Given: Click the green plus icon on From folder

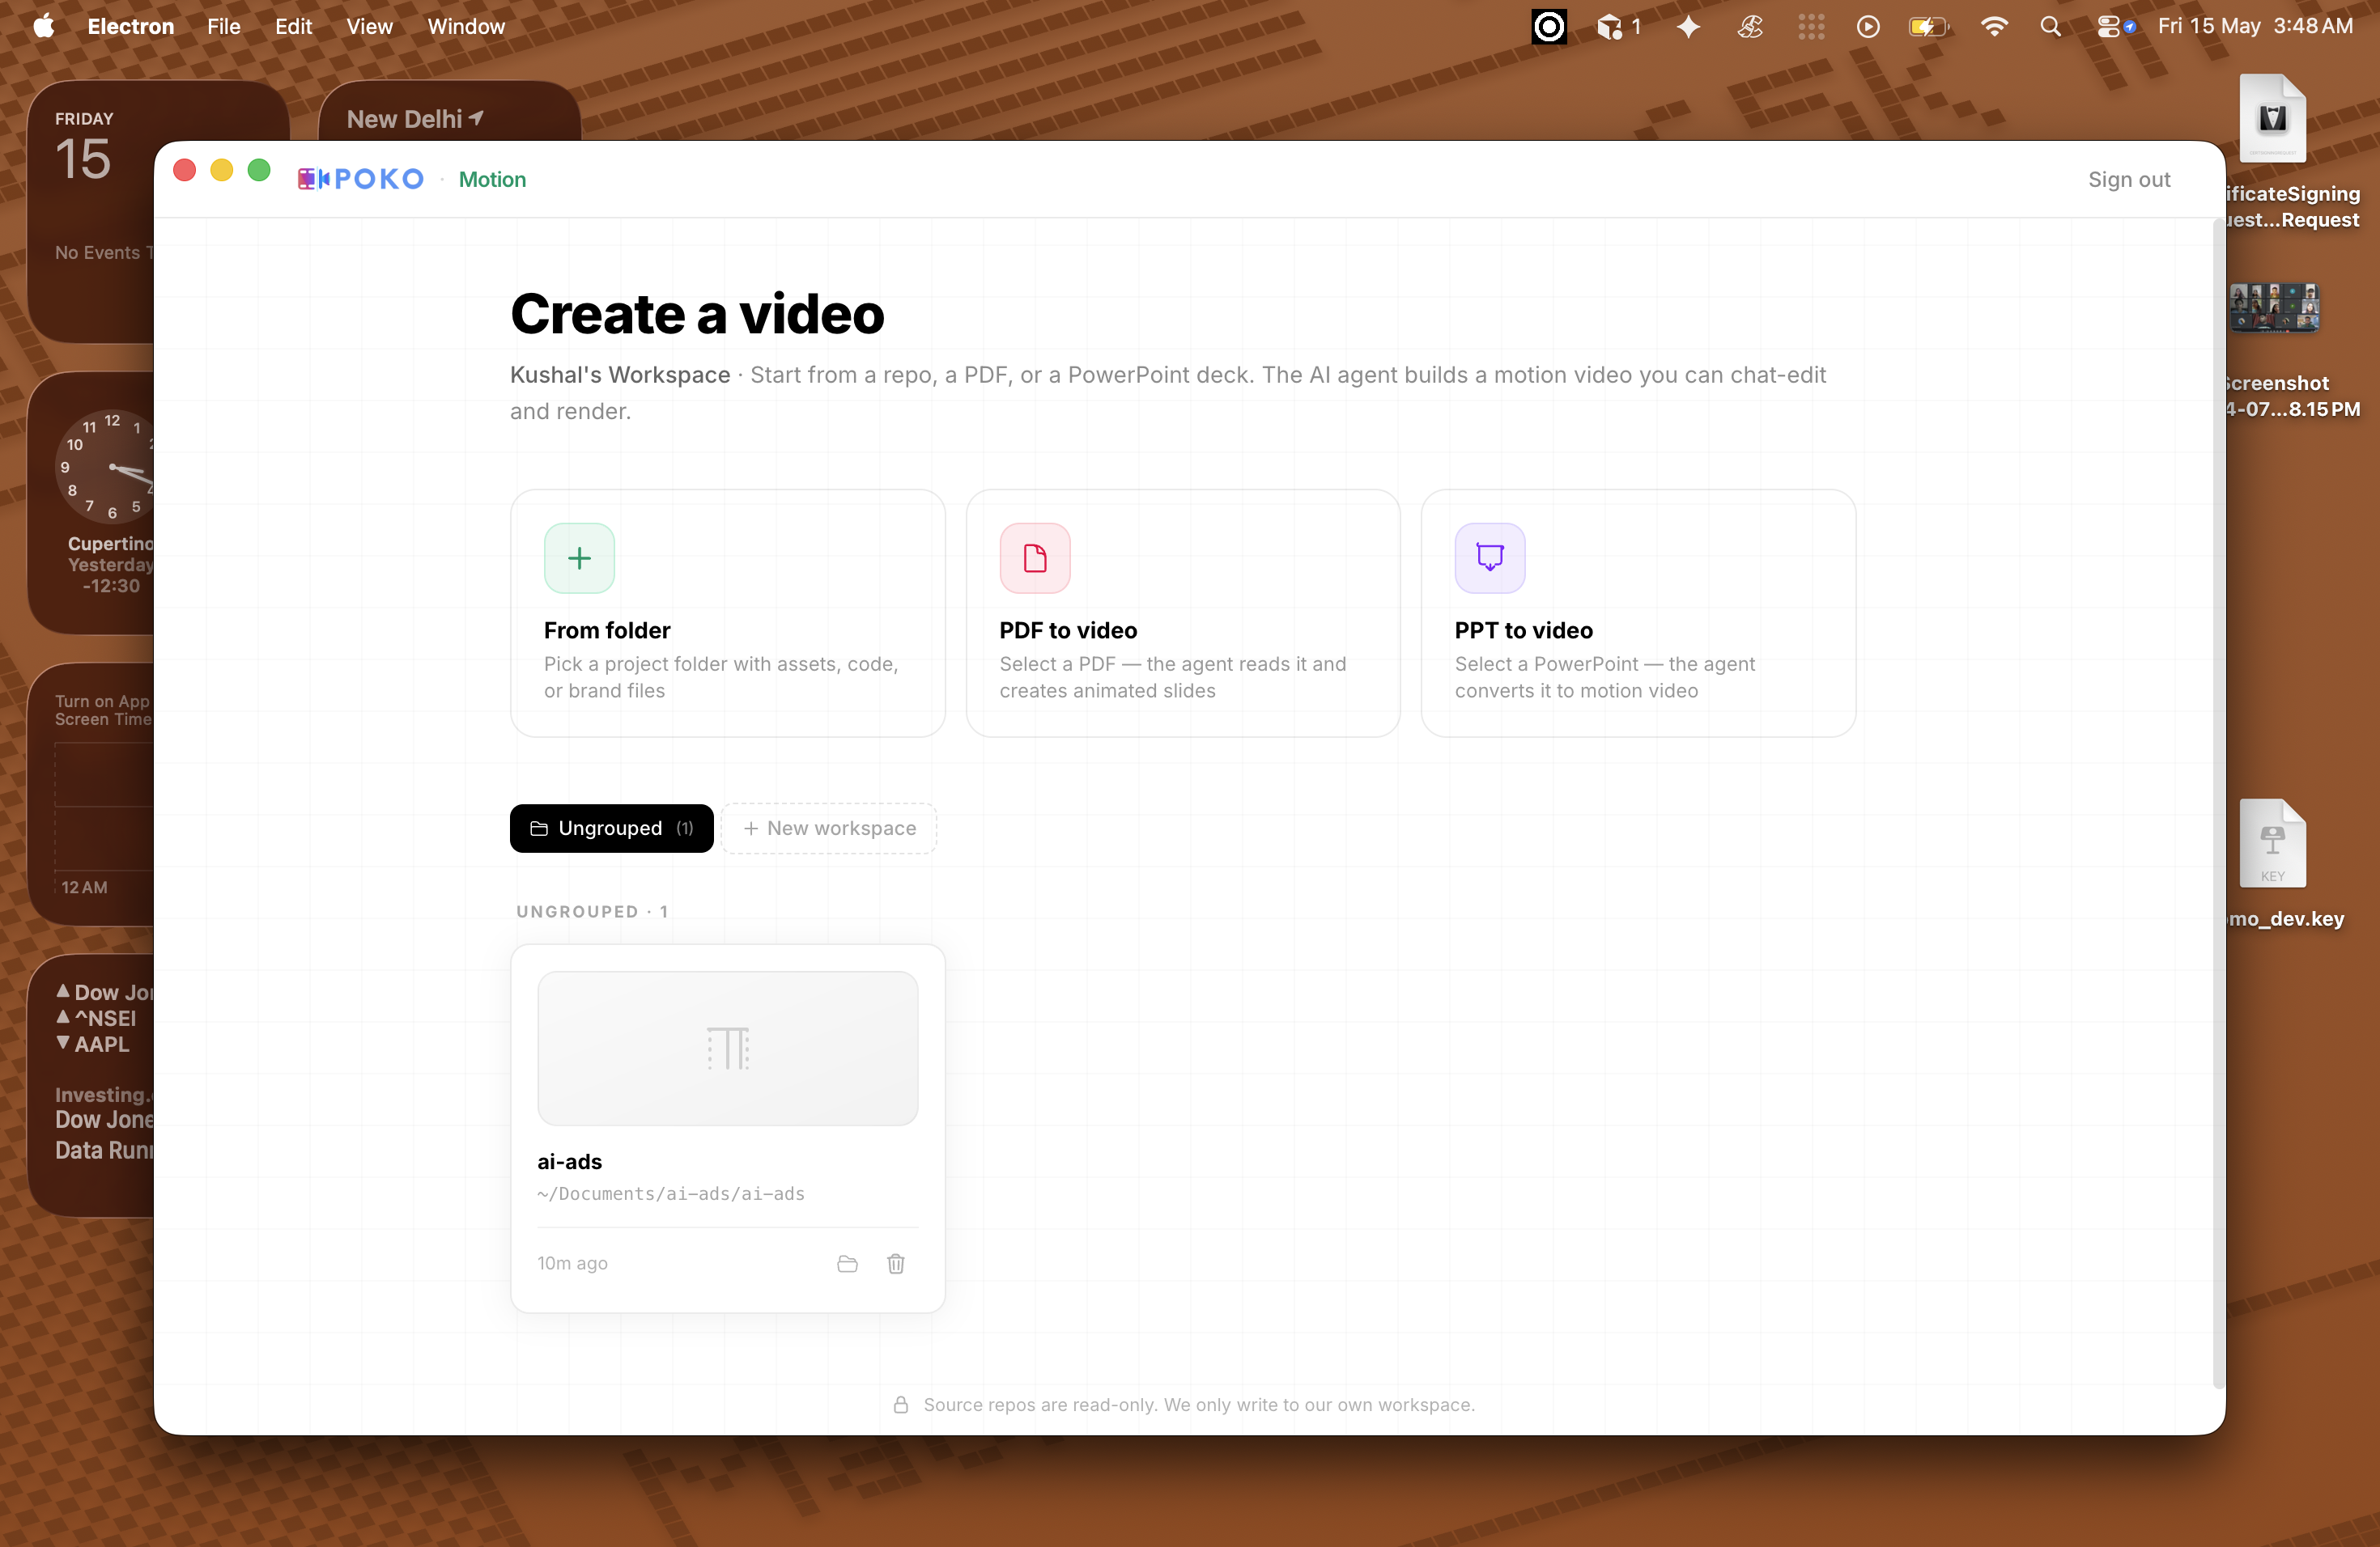Looking at the screenshot, I should click(x=579, y=557).
